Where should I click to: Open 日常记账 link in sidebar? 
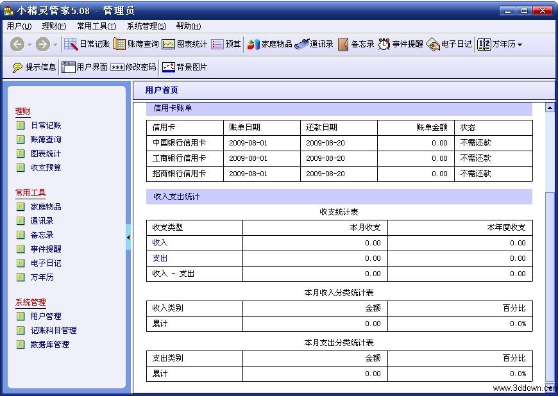46,126
